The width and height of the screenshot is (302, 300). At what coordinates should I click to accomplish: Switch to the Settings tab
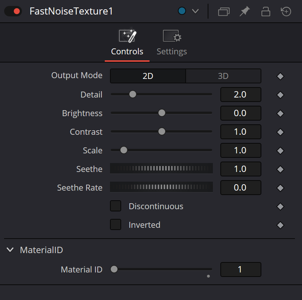[172, 43]
